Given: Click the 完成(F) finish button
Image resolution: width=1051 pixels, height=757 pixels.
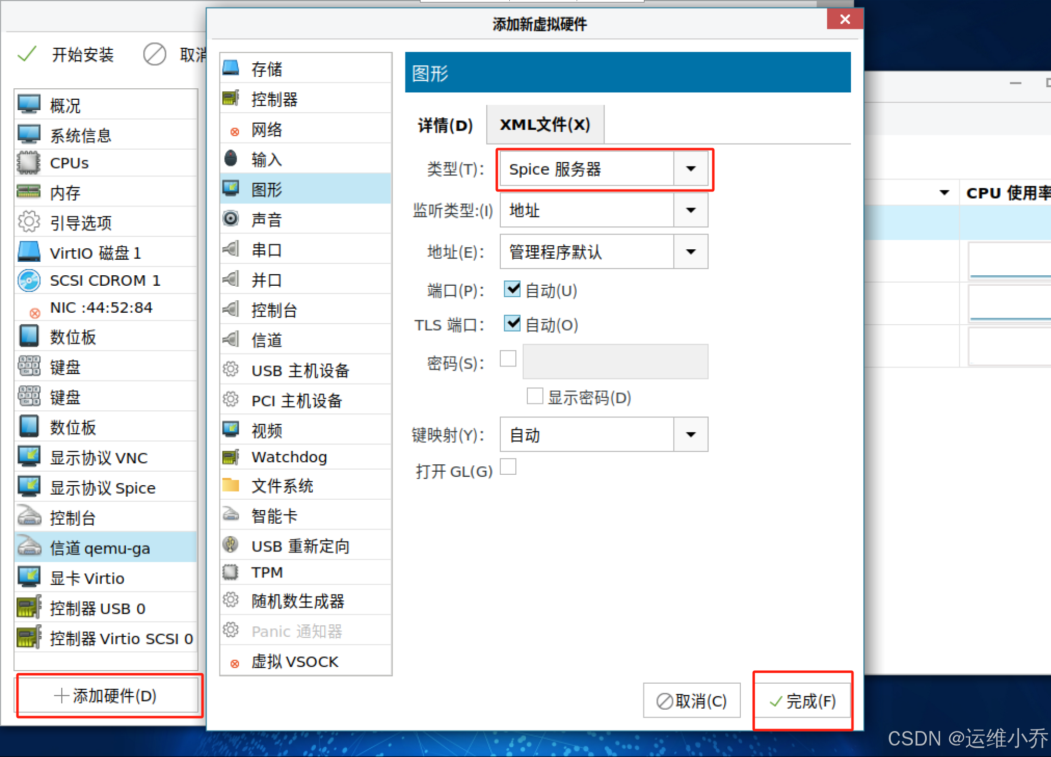Looking at the screenshot, I should 802,701.
